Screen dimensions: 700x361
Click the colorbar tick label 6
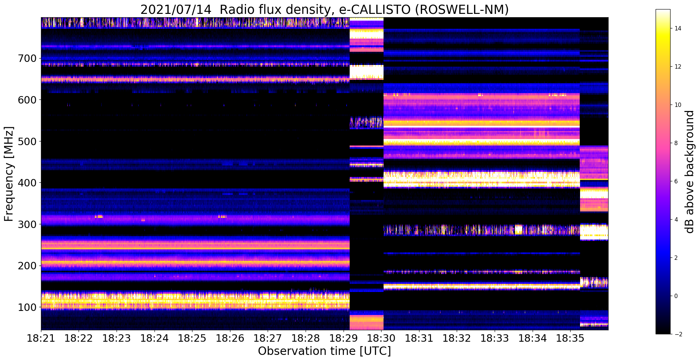pos(676,181)
